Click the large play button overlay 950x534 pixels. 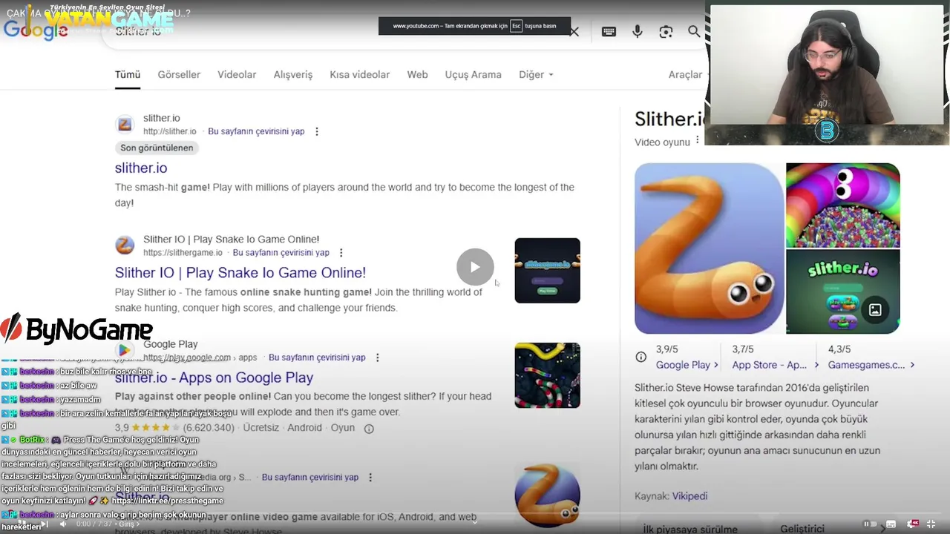[475, 267]
